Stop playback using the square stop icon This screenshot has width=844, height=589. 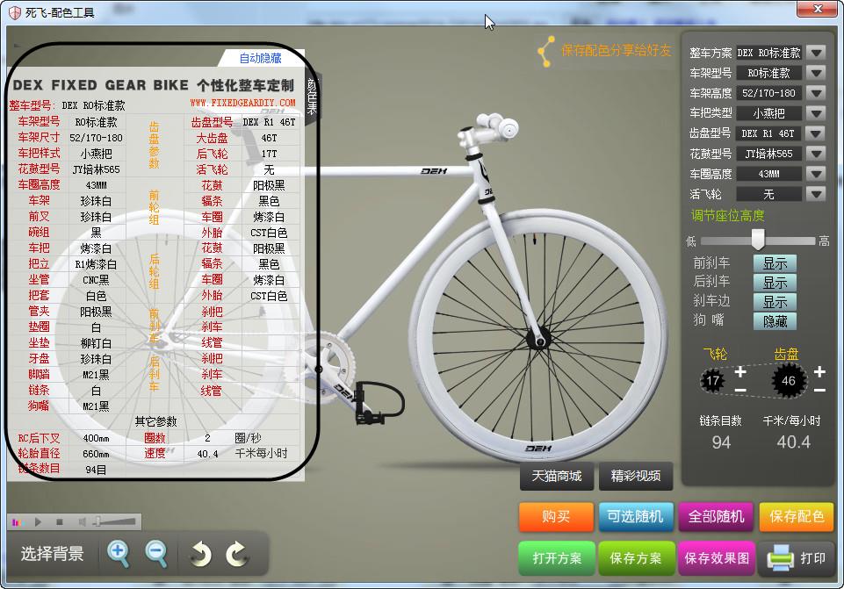60,521
